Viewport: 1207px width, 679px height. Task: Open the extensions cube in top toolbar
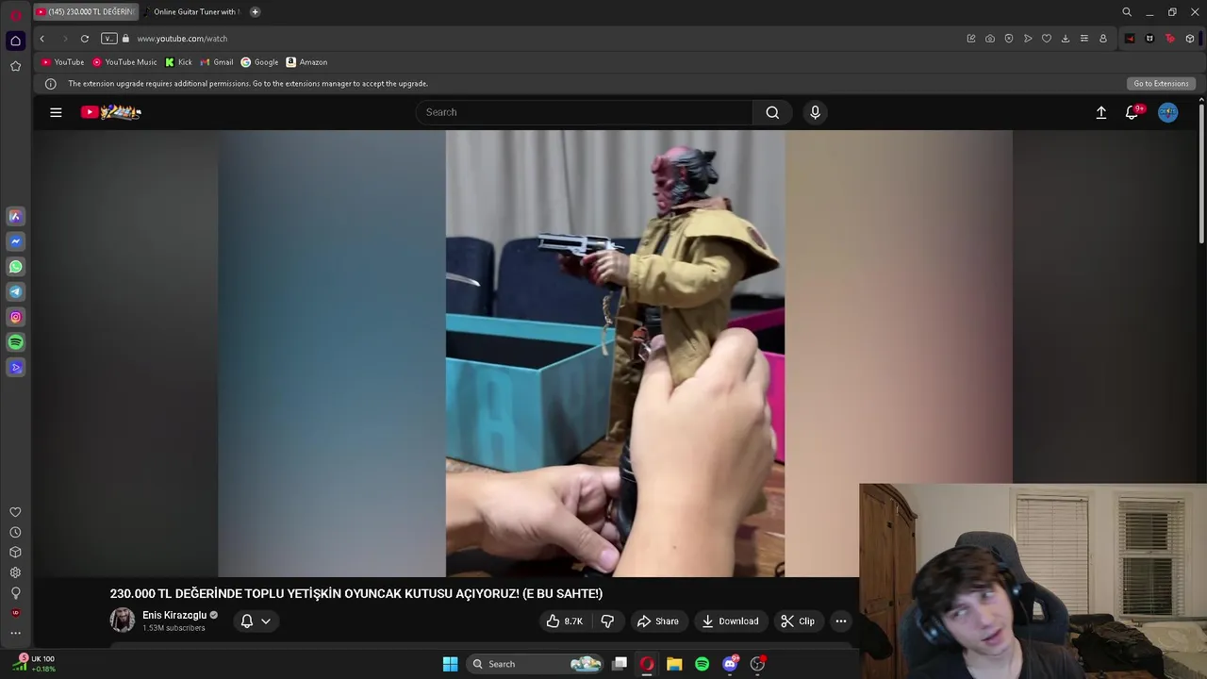point(1190,39)
